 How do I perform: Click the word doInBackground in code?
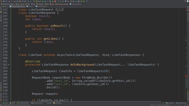82,65
